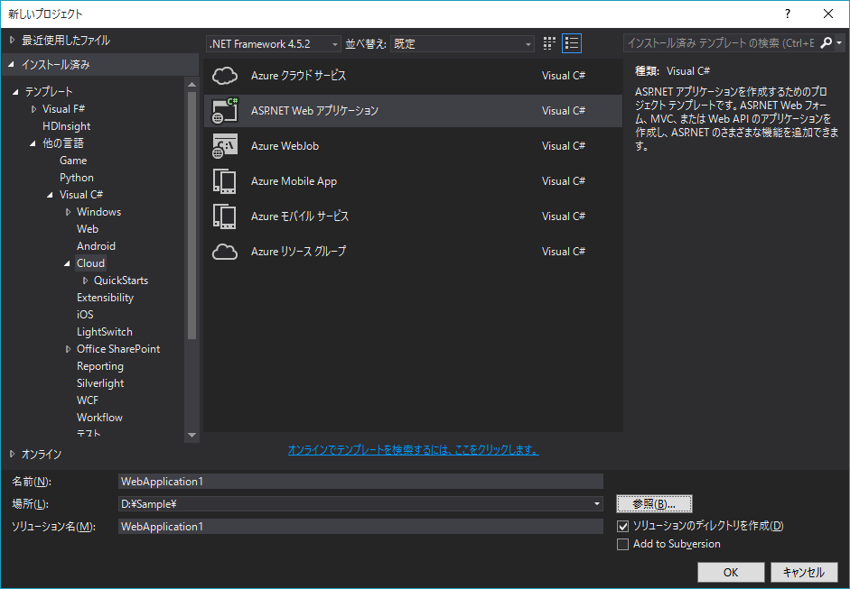Select HDInsight in template tree
The height and width of the screenshot is (589, 850).
[x=66, y=126]
